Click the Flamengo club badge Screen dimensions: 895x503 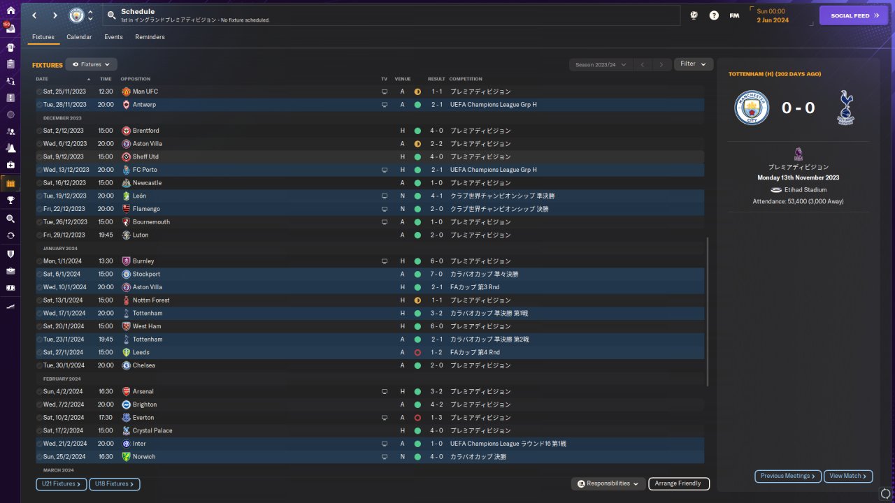pos(127,209)
